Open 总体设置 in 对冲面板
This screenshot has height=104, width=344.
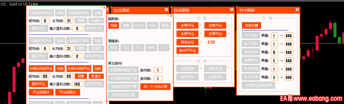[x=252, y=25]
